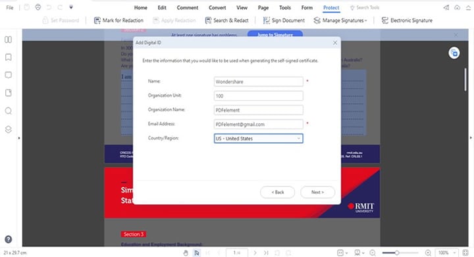The image size is (474, 257).
Task: Select the Hand tool in status bar
Action: (186, 253)
